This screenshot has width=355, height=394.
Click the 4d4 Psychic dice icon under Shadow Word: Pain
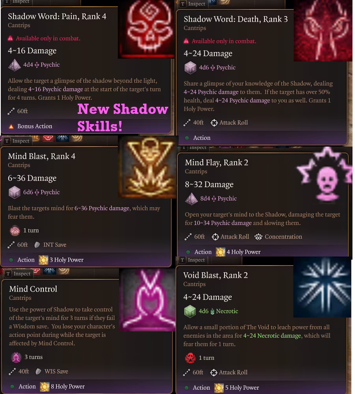pyautogui.click(x=14, y=65)
